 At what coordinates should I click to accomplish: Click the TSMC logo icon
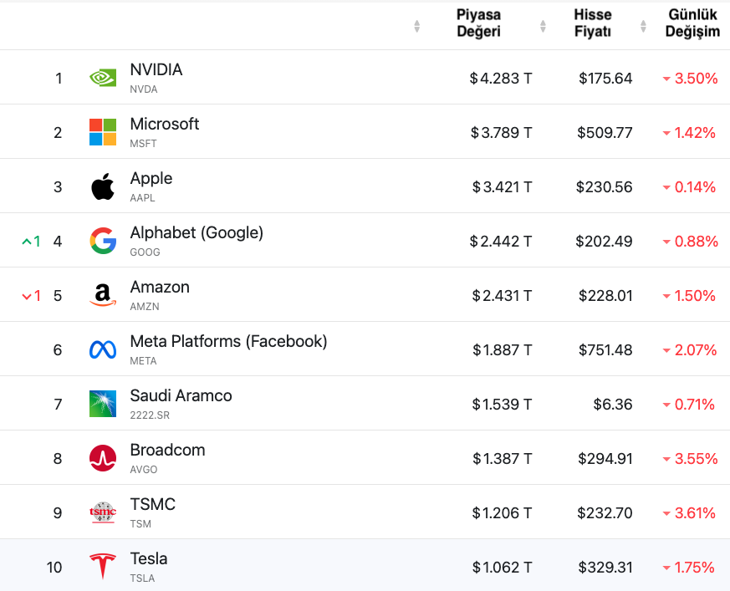[103, 512]
